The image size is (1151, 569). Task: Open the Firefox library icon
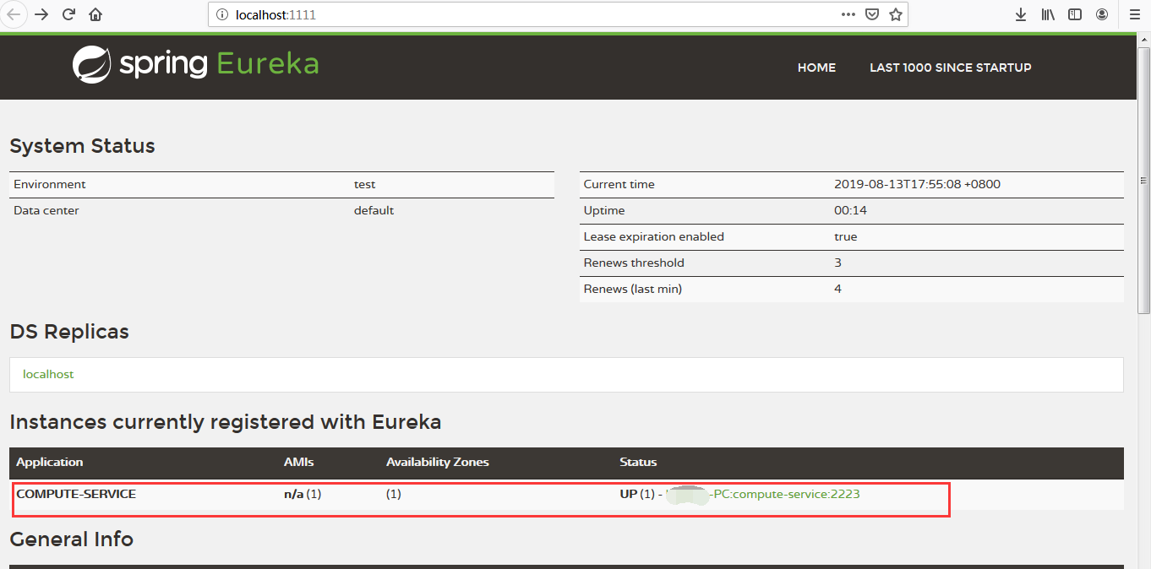[1047, 14]
